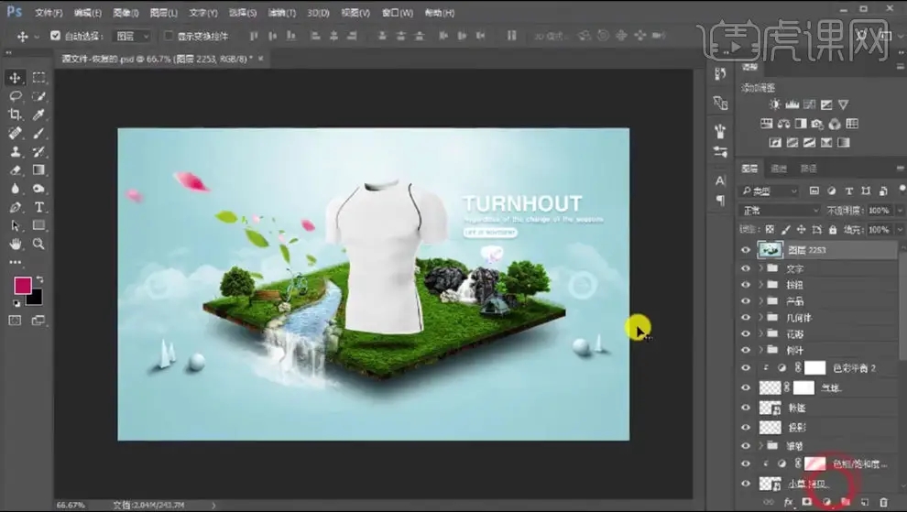The height and width of the screenshot is (512, 907).
Task: Select the Move tool in toolbox
Action: pos(15,78)
